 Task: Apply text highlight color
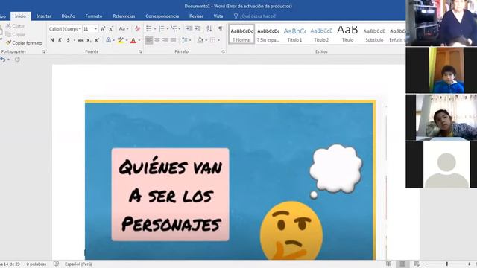[121, 40]
